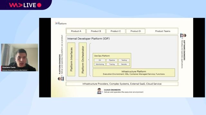The width and height of the screenshot is (206, 115).
Task: Click the Software Engineers avatar icon
Action: tap(183, 35)
